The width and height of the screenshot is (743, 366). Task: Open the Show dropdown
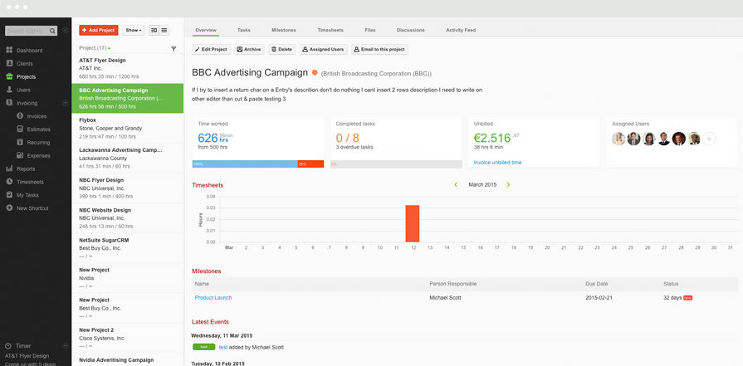133,30
